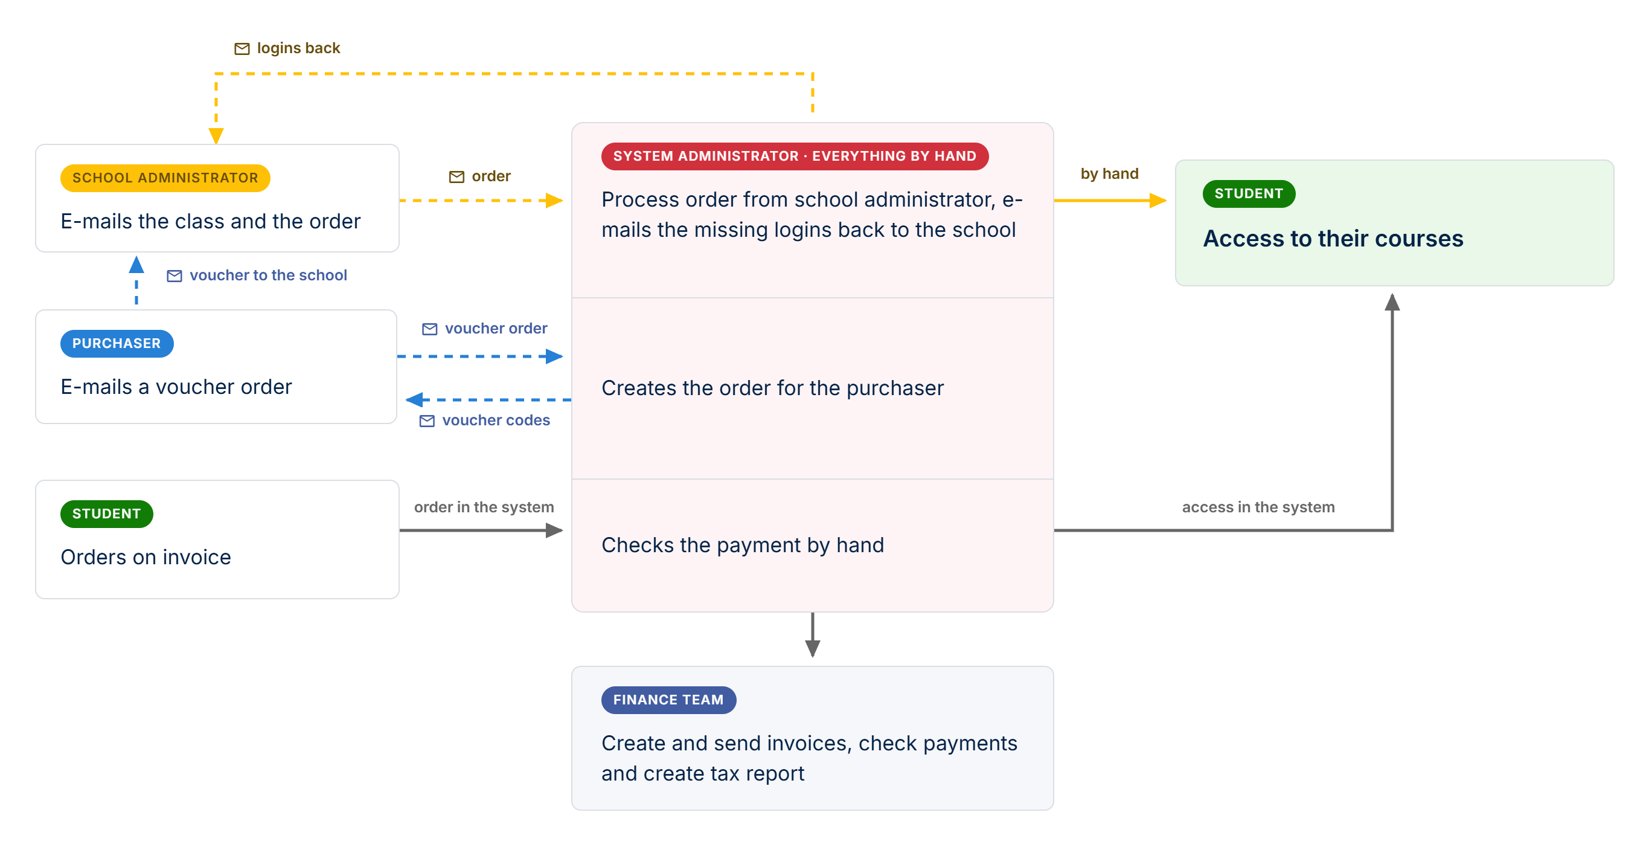Click the 'by hand' arrow label

point(1109,173)
